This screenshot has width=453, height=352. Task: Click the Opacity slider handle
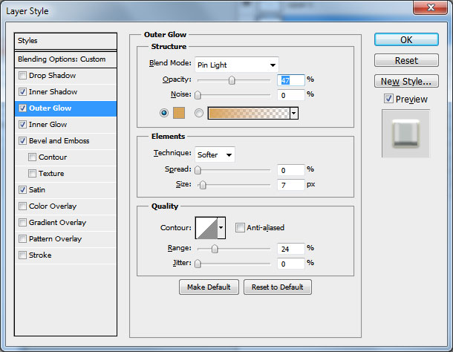coord(232,80)
